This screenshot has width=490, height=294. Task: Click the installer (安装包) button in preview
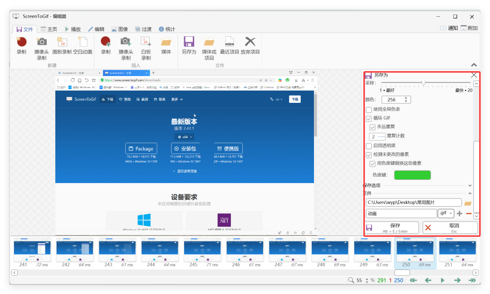tap(185, 149)
